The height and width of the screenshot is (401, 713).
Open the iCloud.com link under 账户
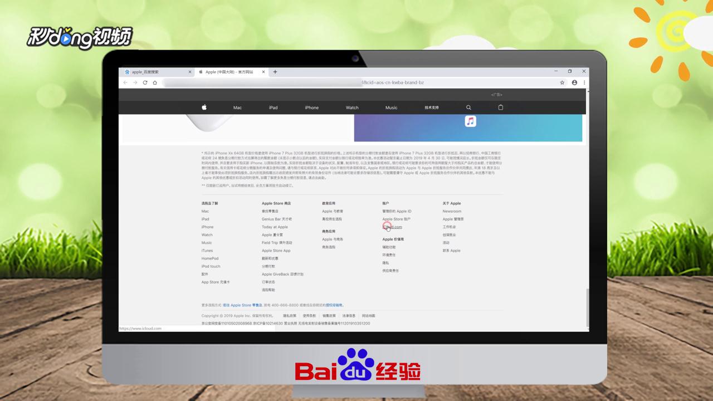point(392,227)
